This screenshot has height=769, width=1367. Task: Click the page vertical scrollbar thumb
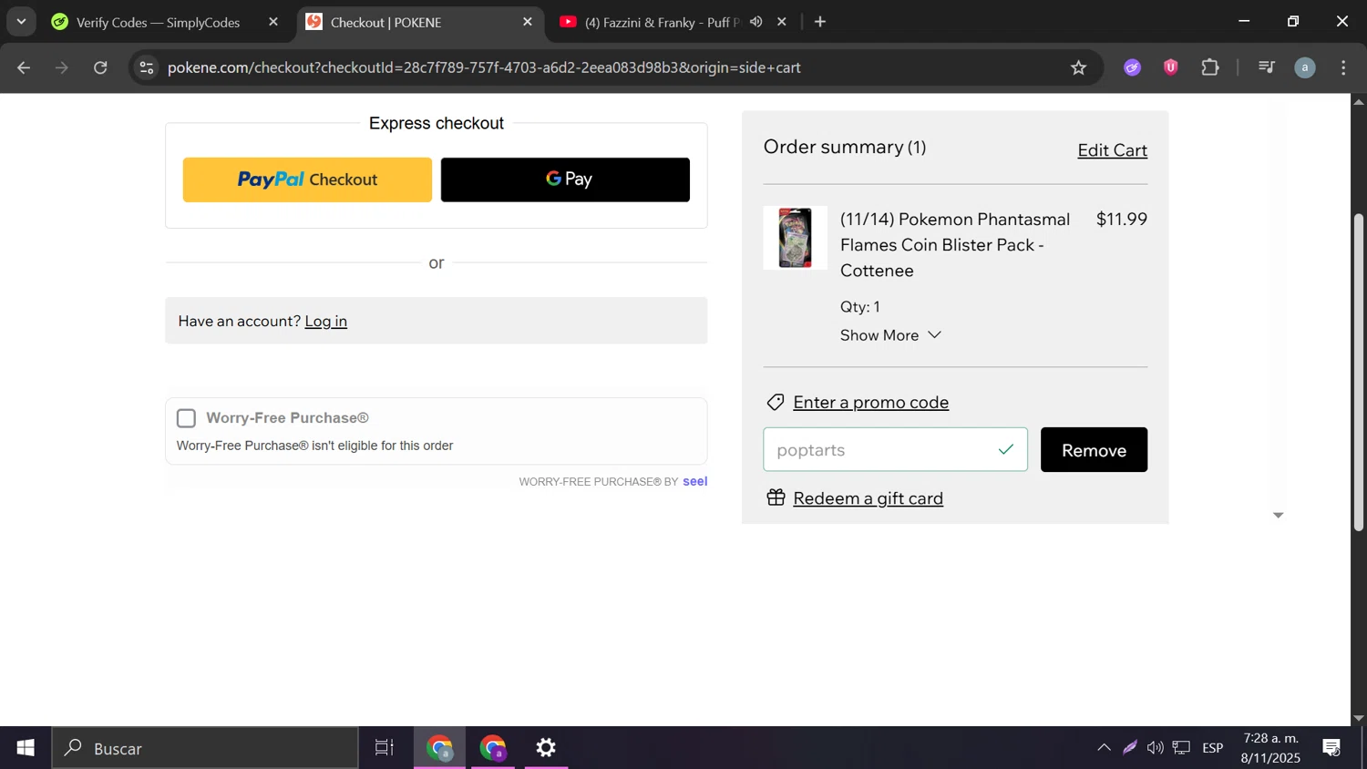pyautogui.click(x=1358, y=372)
